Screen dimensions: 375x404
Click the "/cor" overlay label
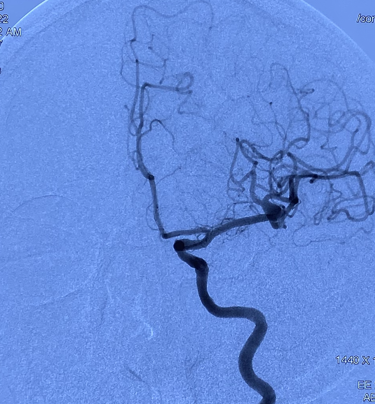pos(366,18)
